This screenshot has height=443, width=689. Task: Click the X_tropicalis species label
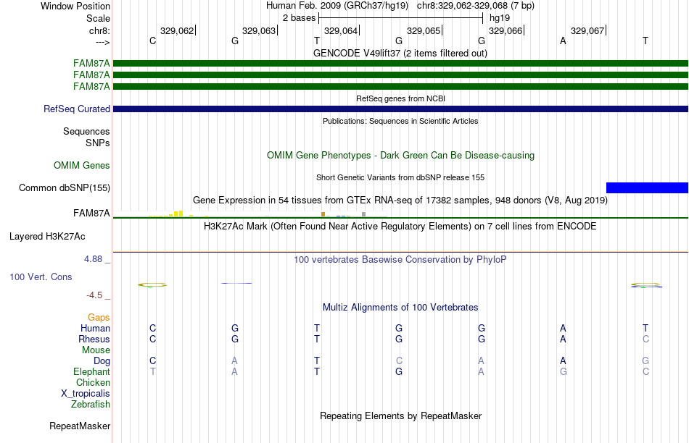(86, 394)
